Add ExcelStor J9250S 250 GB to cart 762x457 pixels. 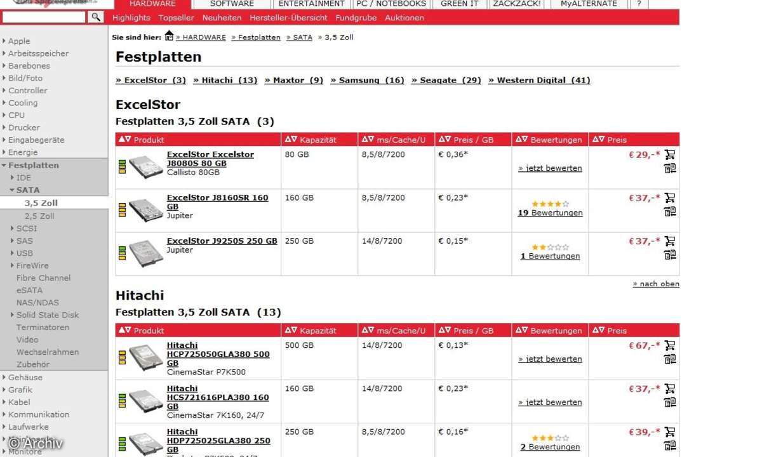pyautogui.click(x=670, y=241)
